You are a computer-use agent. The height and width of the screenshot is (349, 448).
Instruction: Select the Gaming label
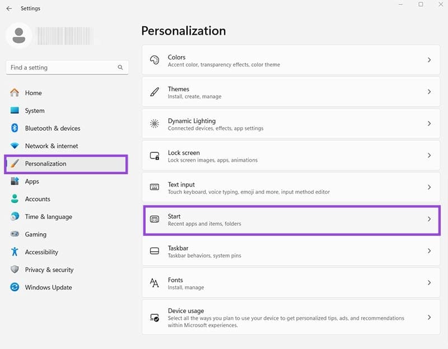(x=36, y=234)
